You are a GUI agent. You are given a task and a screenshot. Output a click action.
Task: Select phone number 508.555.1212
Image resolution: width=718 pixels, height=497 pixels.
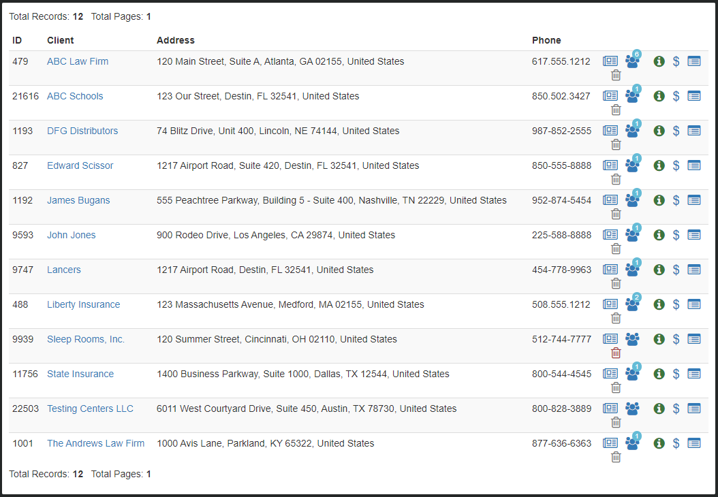coord(561,305)
